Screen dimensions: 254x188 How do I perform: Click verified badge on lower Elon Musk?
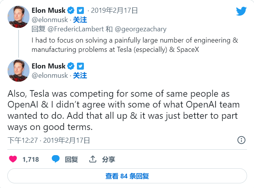pyautogui.click(x=71, y=65)
